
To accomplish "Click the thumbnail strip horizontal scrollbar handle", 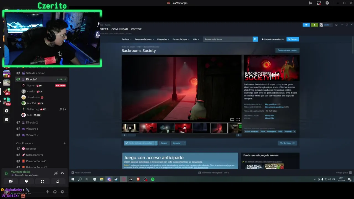I will click(131, 135).
